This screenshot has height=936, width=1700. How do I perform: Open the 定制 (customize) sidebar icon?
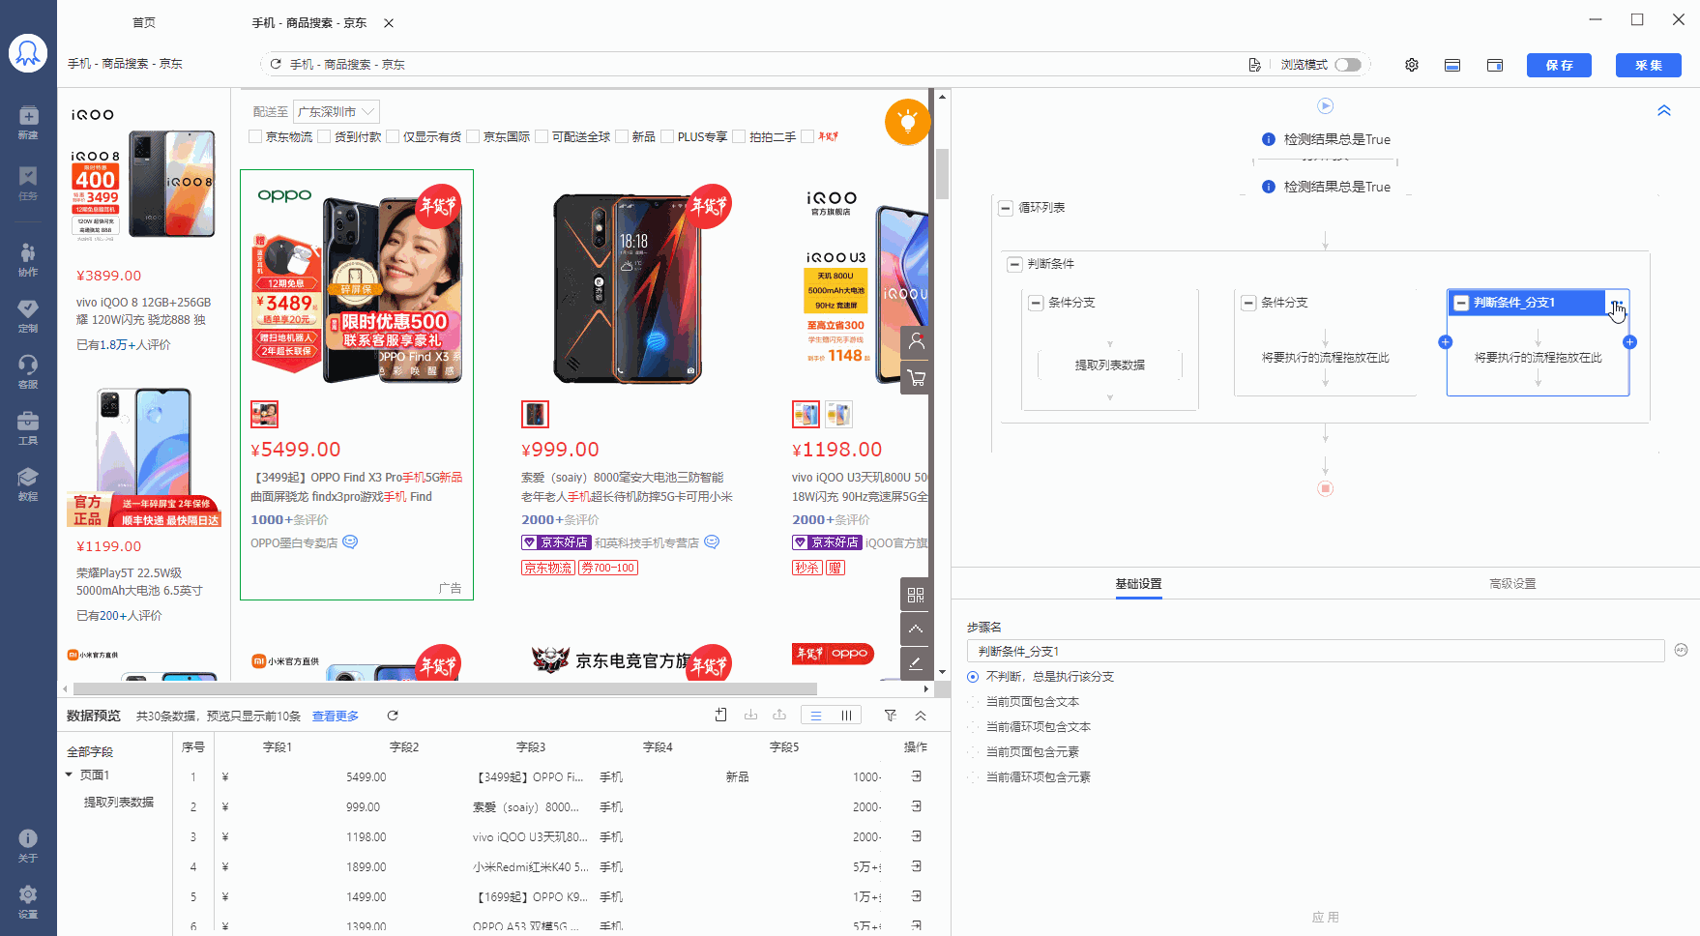coord(28,315)
